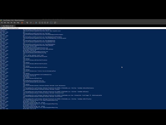Click the stretch guest display icon
Screen dimensions: 166x125
55,23
